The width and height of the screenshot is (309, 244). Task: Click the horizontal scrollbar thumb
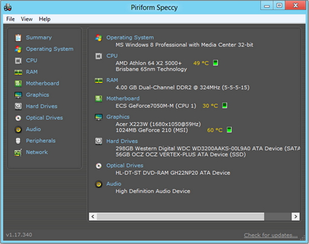tap(181, 216)
